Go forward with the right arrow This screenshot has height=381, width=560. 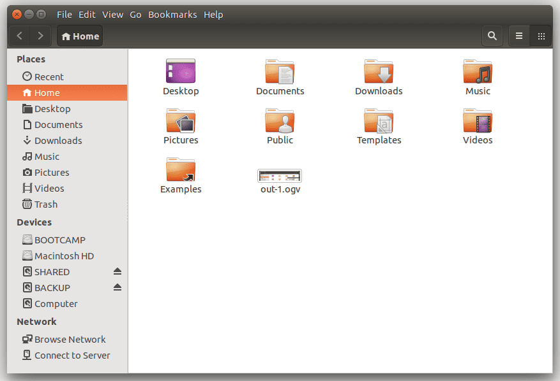coord(40,36)
